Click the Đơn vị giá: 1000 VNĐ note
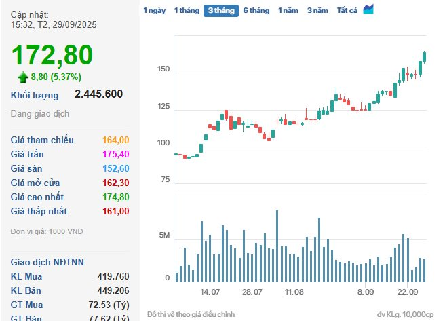 pos(47,231)
